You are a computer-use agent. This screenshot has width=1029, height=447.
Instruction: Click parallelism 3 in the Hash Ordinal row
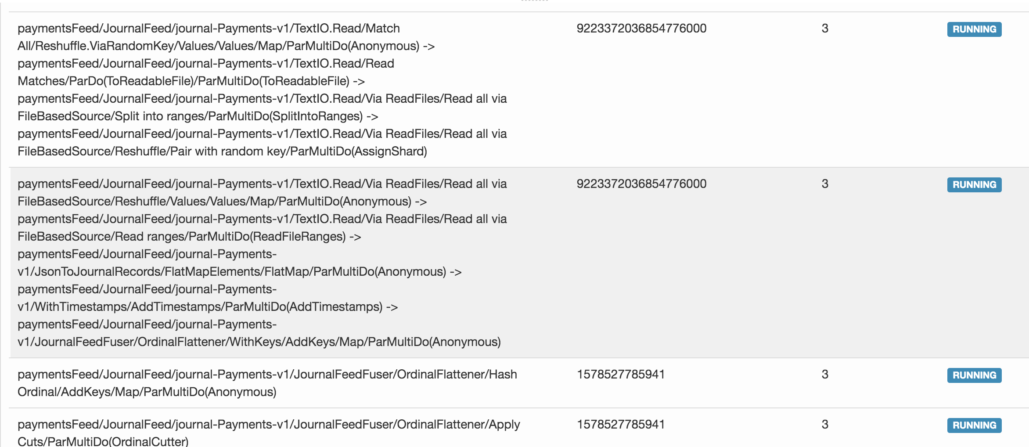tap(825, 375)
